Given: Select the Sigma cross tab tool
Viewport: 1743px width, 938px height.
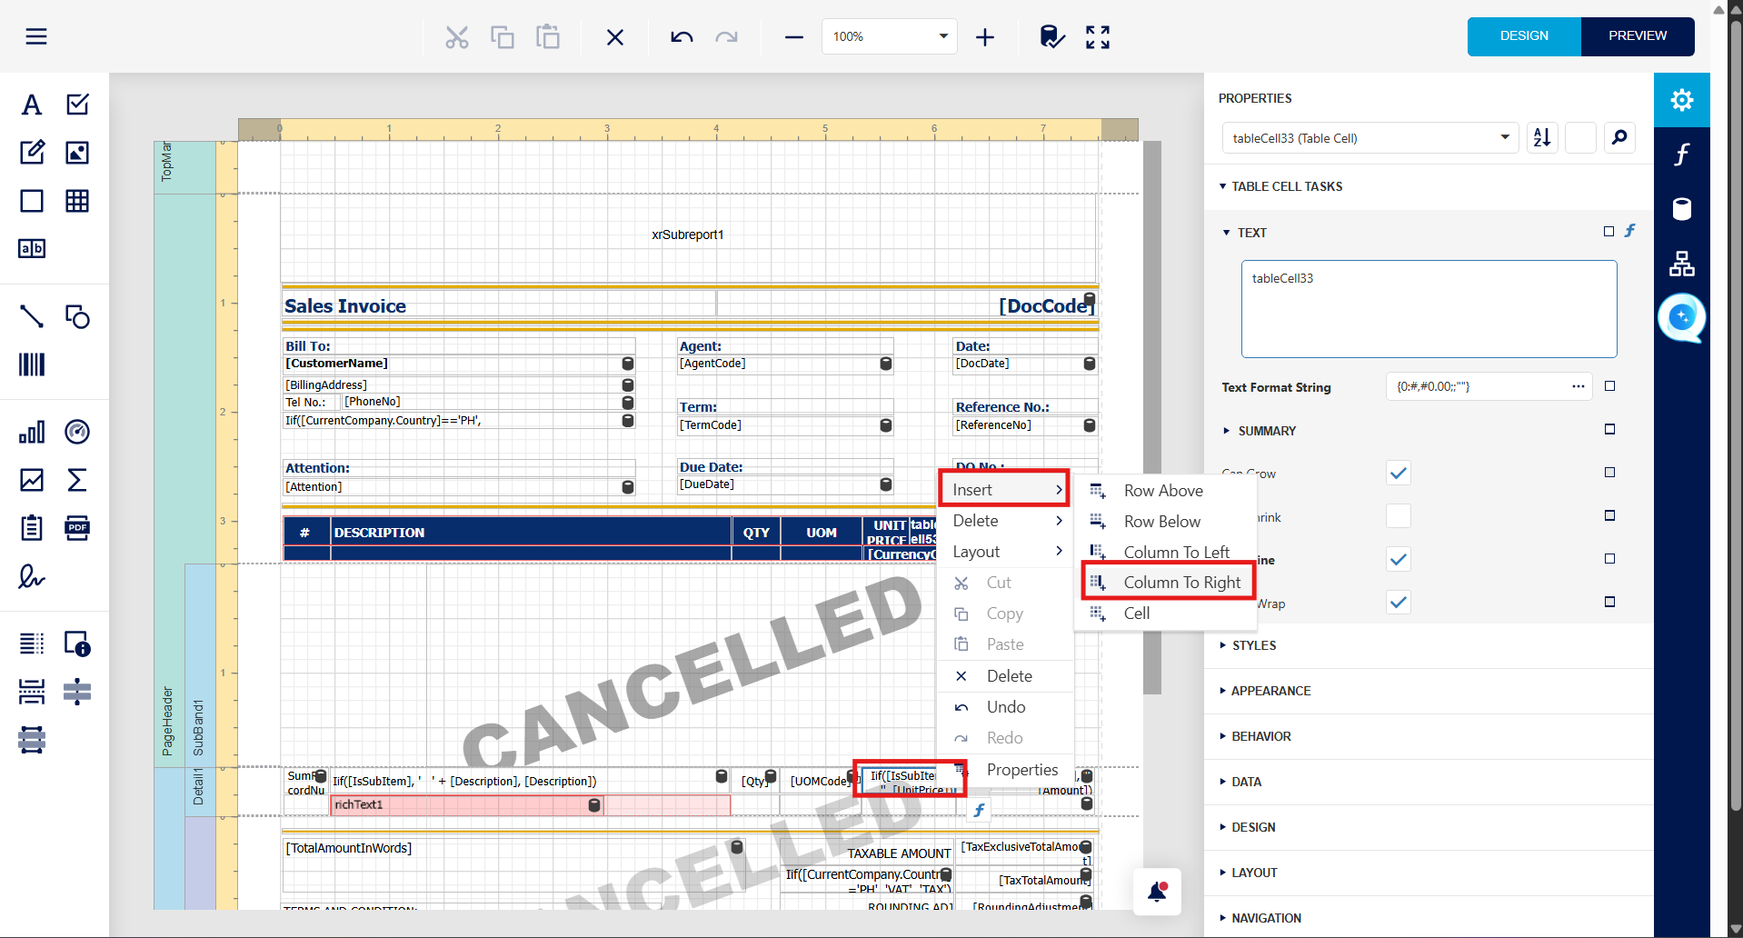Looking at the screenshot, I should point(77,480).
